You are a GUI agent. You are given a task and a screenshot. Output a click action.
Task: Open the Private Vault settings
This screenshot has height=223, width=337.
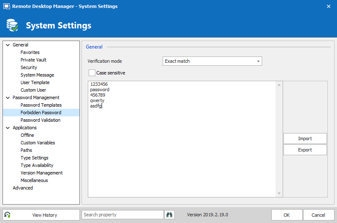(33, 60)
